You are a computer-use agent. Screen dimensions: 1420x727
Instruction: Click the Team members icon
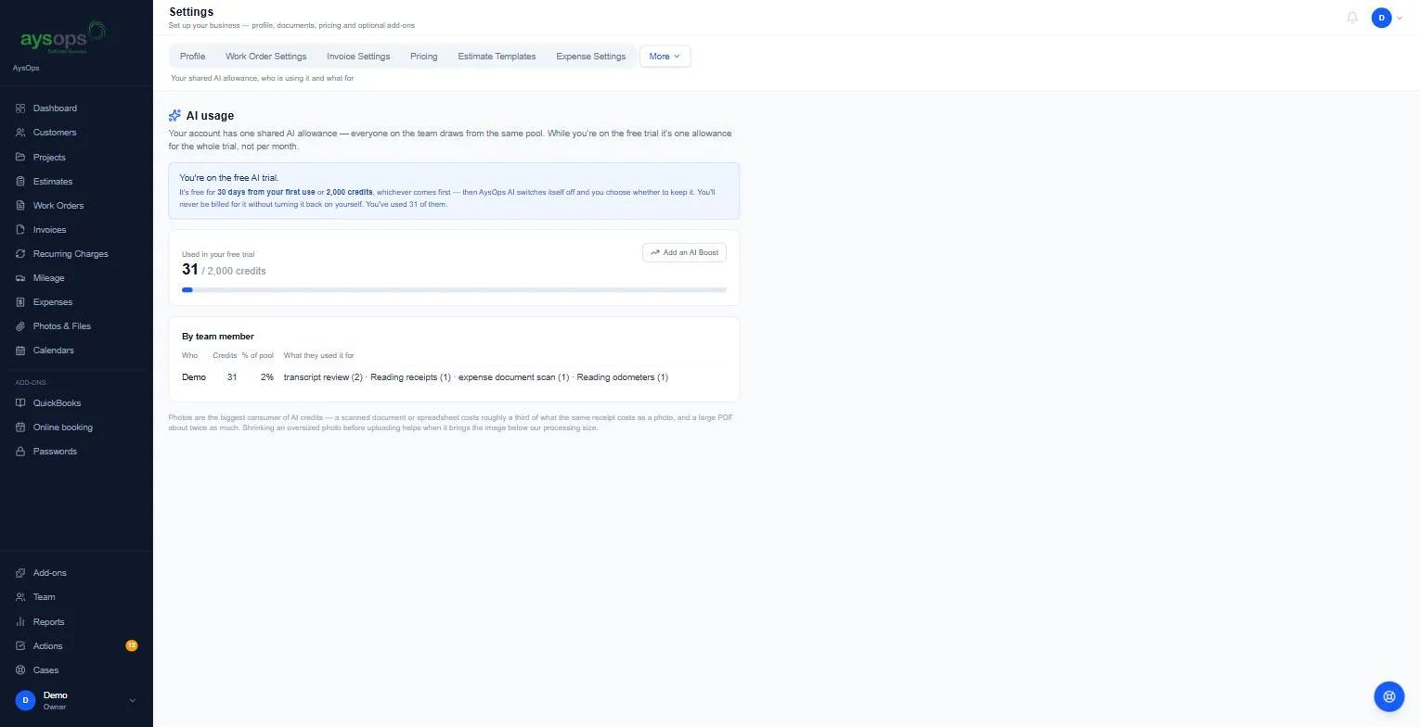(x=20, y=597)
